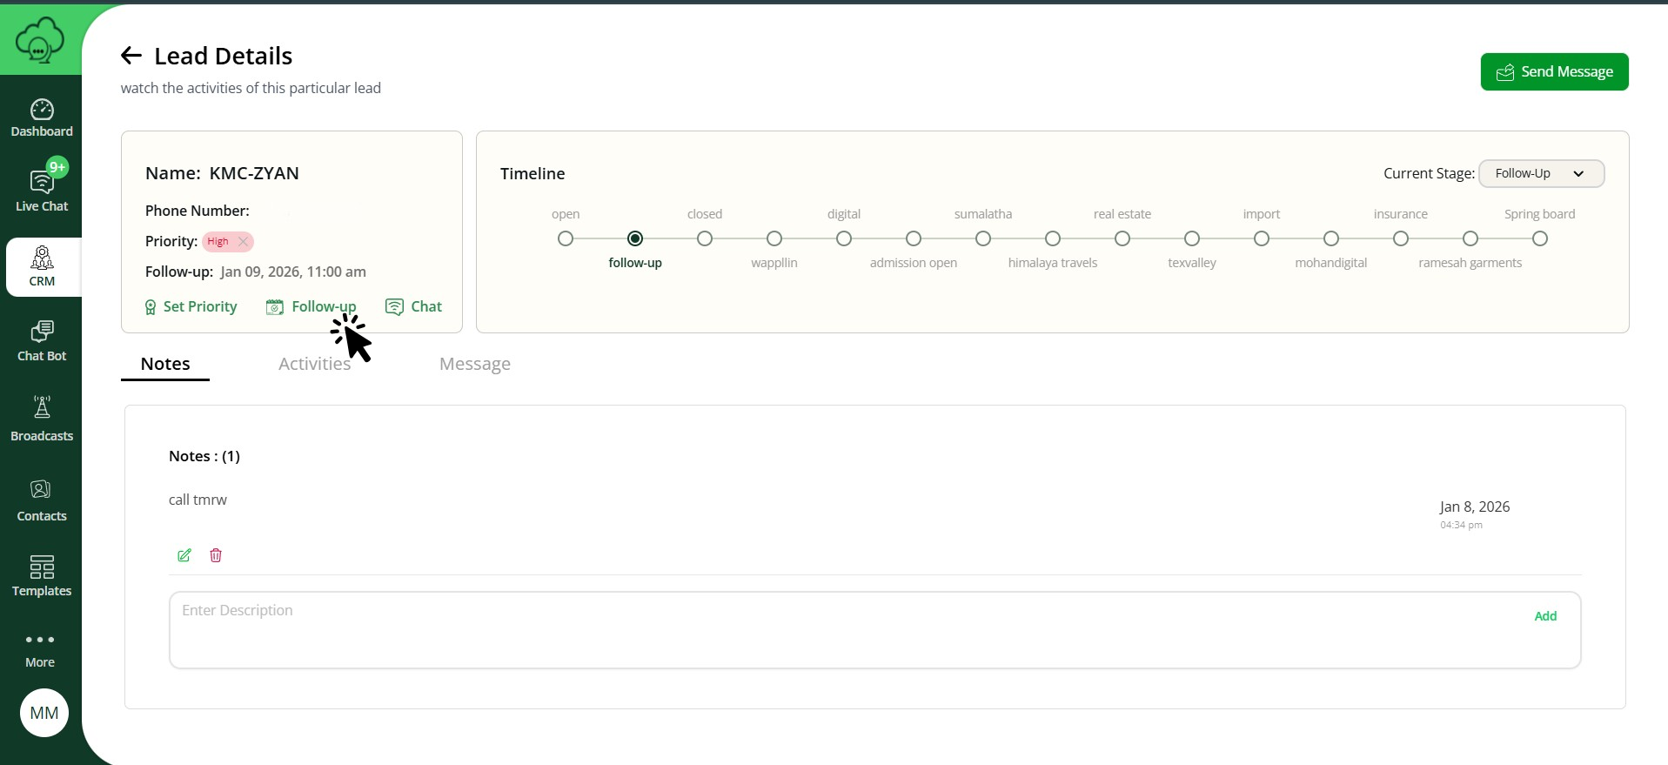Screen dimensions: 1668x765
Task: Open the MM profile avatar
Action: 44,713
